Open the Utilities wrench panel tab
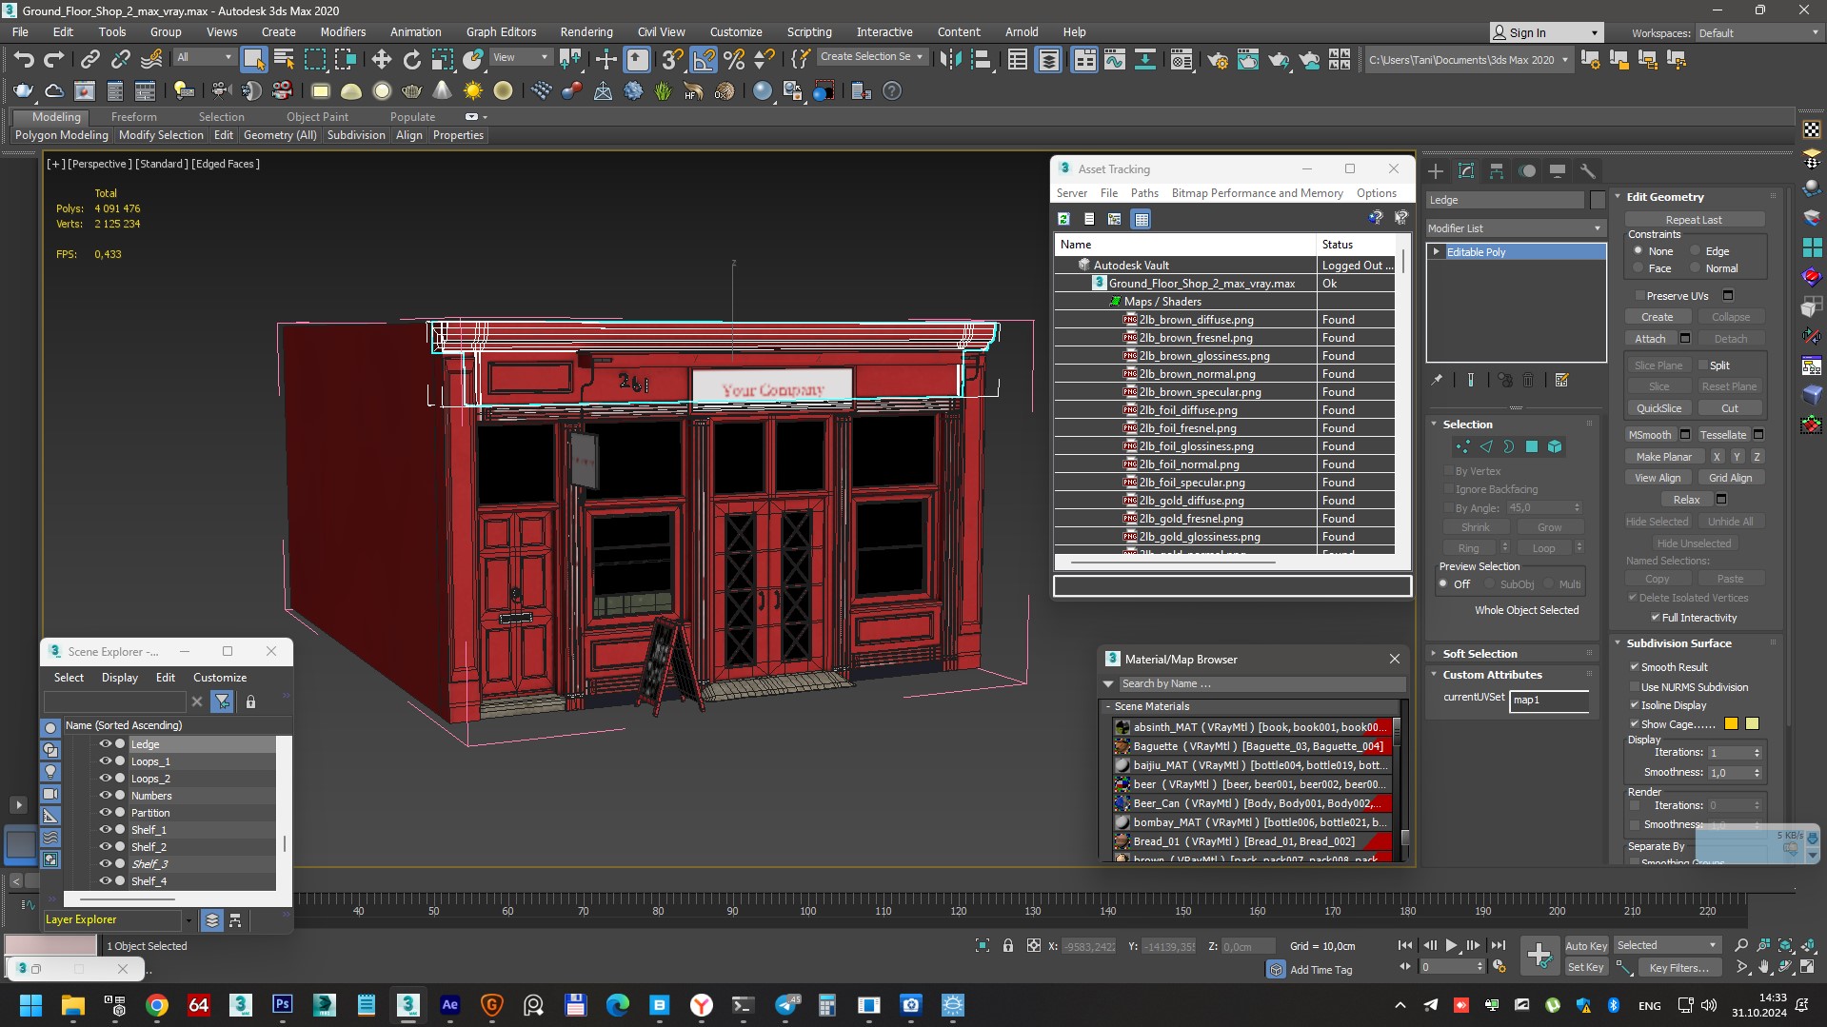This screenshot has width=1827, height=1027. pos(1587,171)
